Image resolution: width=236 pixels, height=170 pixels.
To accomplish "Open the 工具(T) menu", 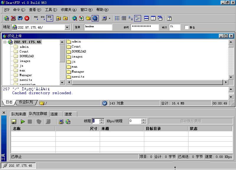I will (x=51, y=10).
